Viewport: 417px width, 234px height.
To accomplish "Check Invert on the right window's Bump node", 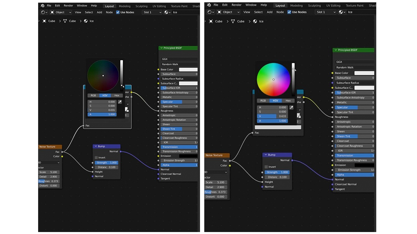I will (x=266, y=167).
